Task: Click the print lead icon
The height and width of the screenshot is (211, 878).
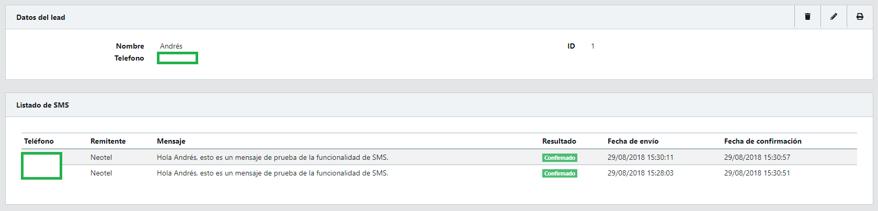Action: 860,17
